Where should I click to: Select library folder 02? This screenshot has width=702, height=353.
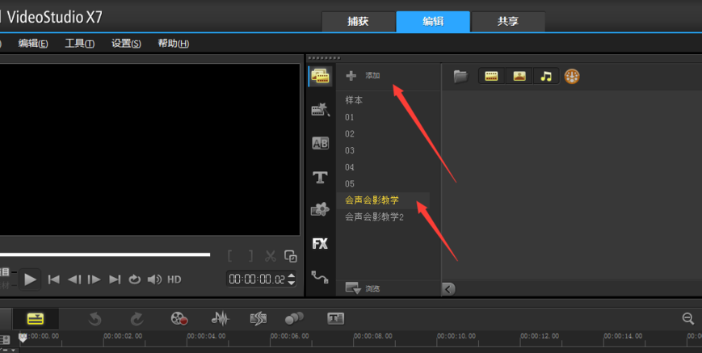(x=350, y=134)
